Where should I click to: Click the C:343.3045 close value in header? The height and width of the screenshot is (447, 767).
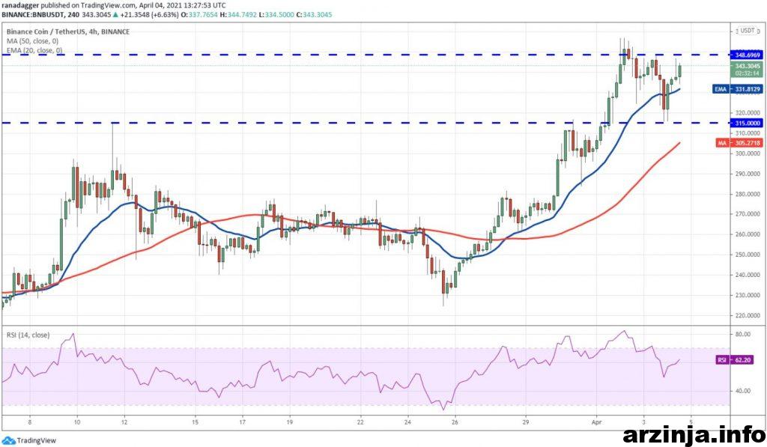coord(314,15)
